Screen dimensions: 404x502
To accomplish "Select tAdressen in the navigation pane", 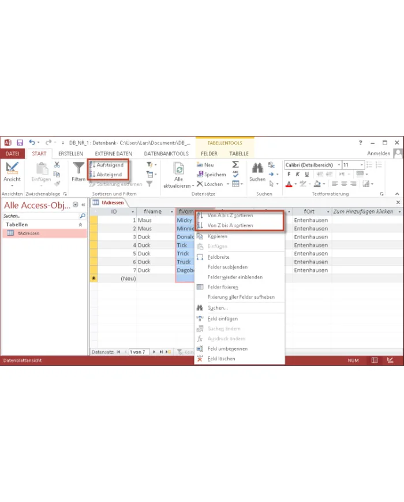I will [x=44, y=233].
